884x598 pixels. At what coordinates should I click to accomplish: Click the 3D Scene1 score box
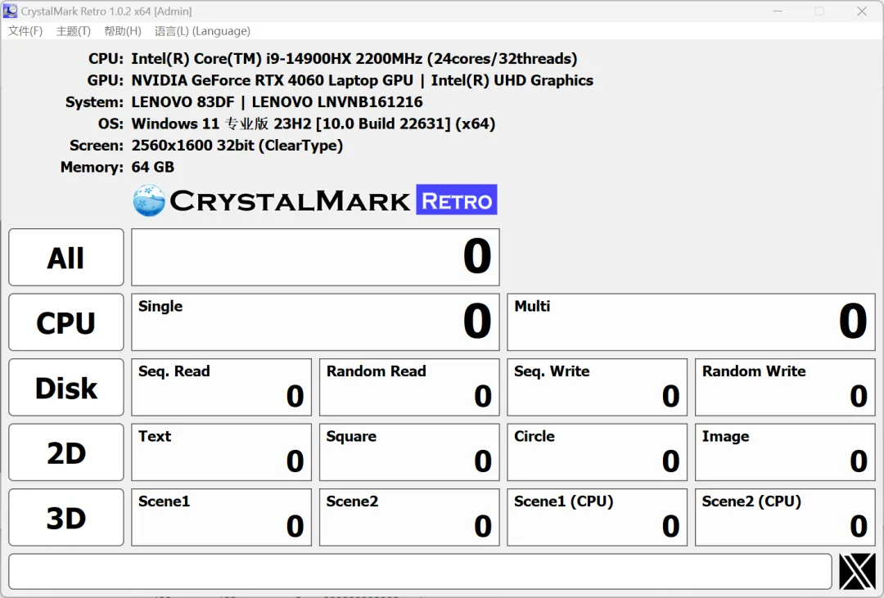point(222,517)
